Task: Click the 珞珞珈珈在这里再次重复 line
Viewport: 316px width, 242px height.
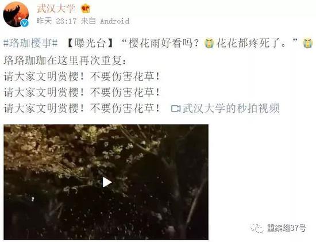Action: [65, 60]
